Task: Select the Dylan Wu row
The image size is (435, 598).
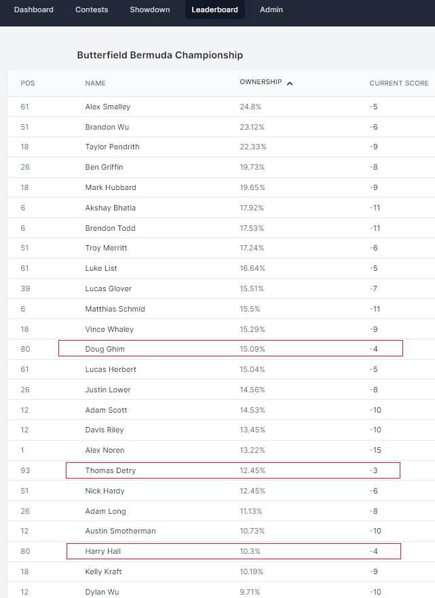Action: point(221,591)
